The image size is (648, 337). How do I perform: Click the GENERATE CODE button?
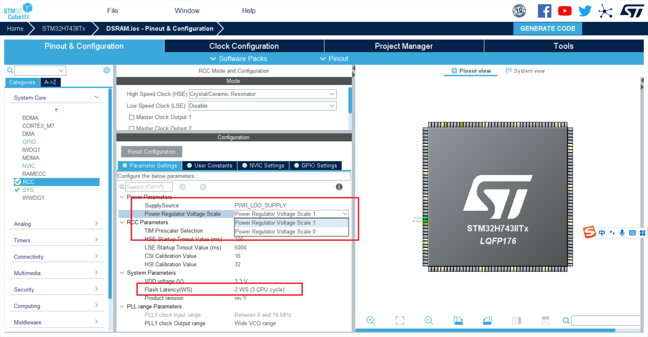(x=547, y=28)
